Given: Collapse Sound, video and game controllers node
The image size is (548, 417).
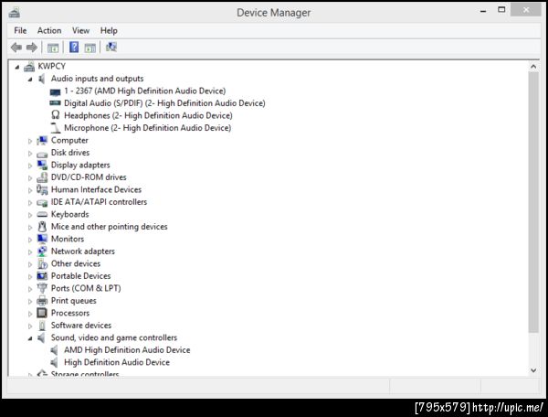Looking at the screenshot, I should click(x=30, y=338).
